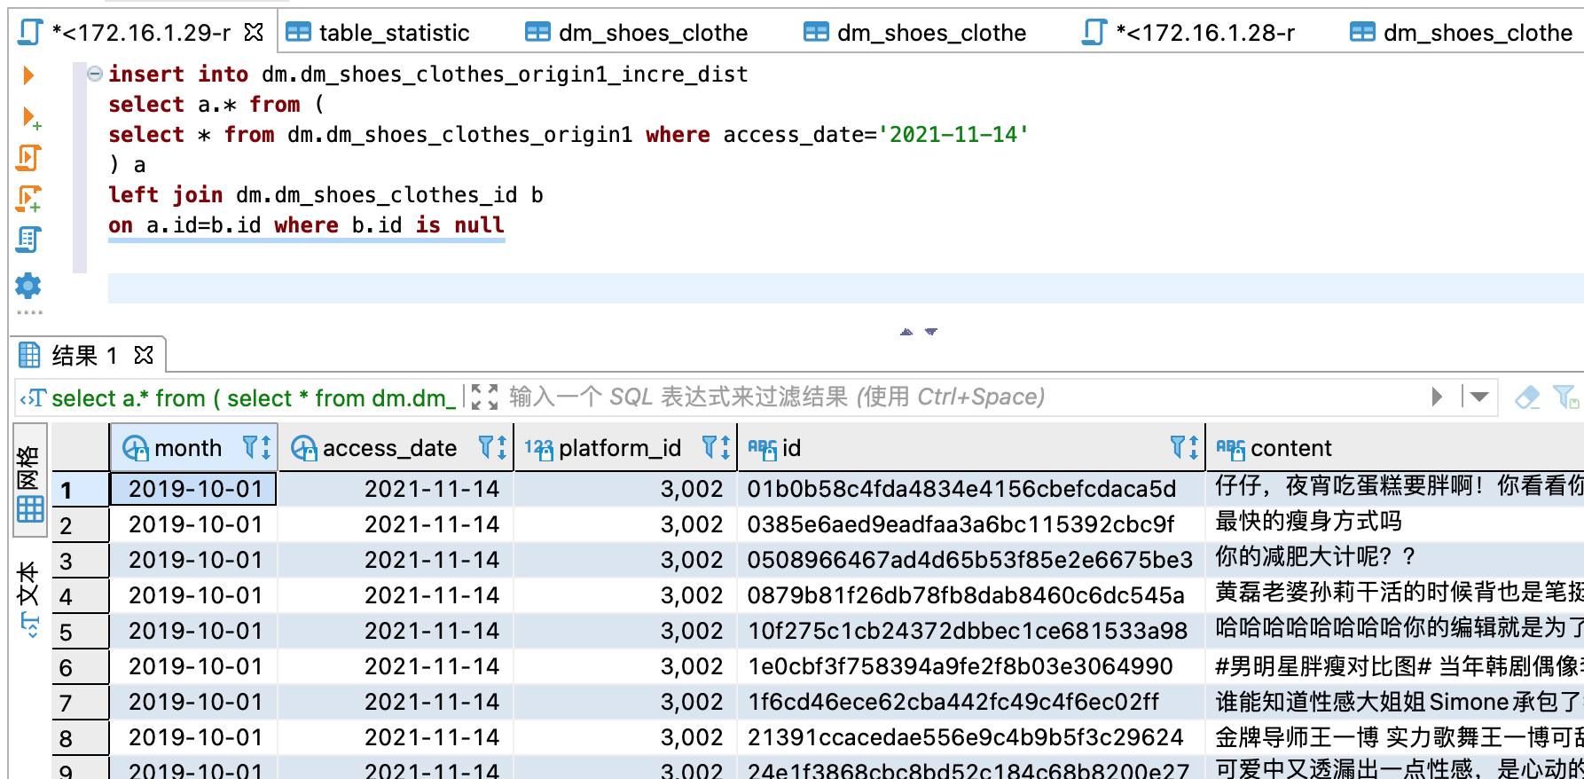The image size is (1584, 779).
Task: Toggle sort order on platform_id column
Action: tap(725, 448)
